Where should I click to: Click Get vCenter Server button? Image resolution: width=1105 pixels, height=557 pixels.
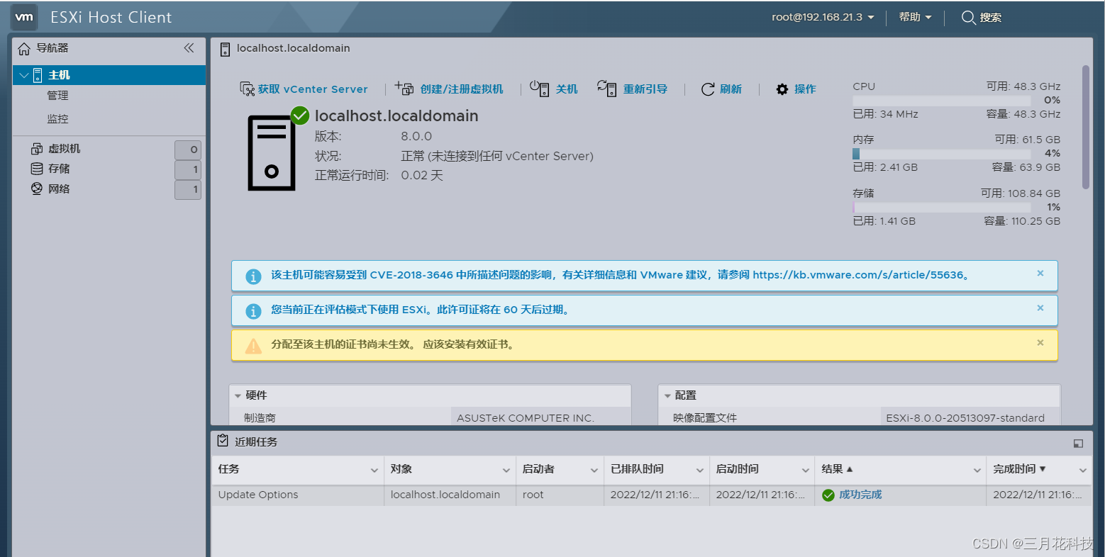point(304,89)
